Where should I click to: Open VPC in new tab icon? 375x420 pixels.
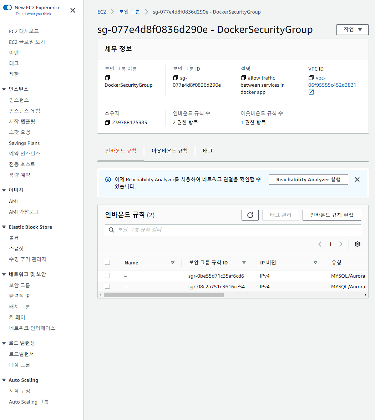[x=311, y=92]
